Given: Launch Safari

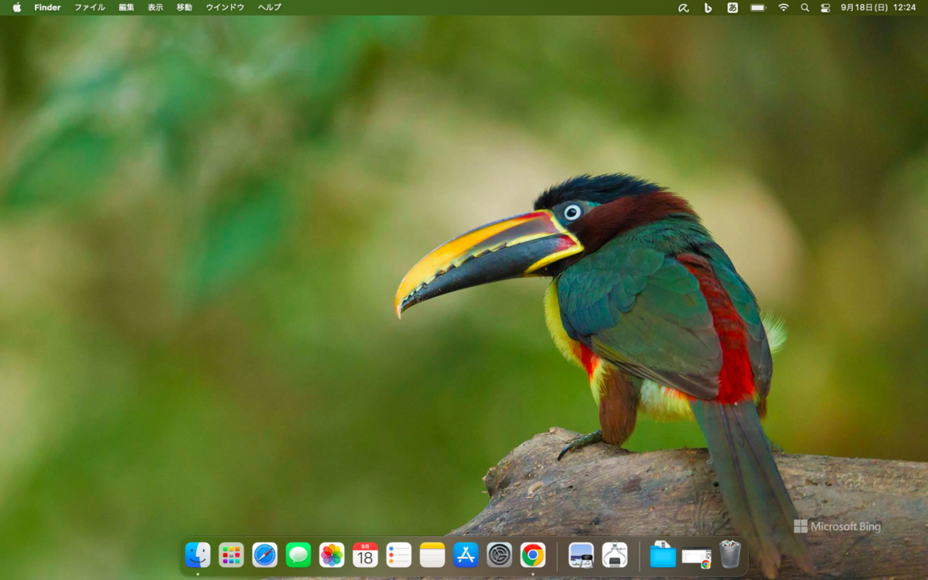Looking at the screenshot, I should 264,554.
